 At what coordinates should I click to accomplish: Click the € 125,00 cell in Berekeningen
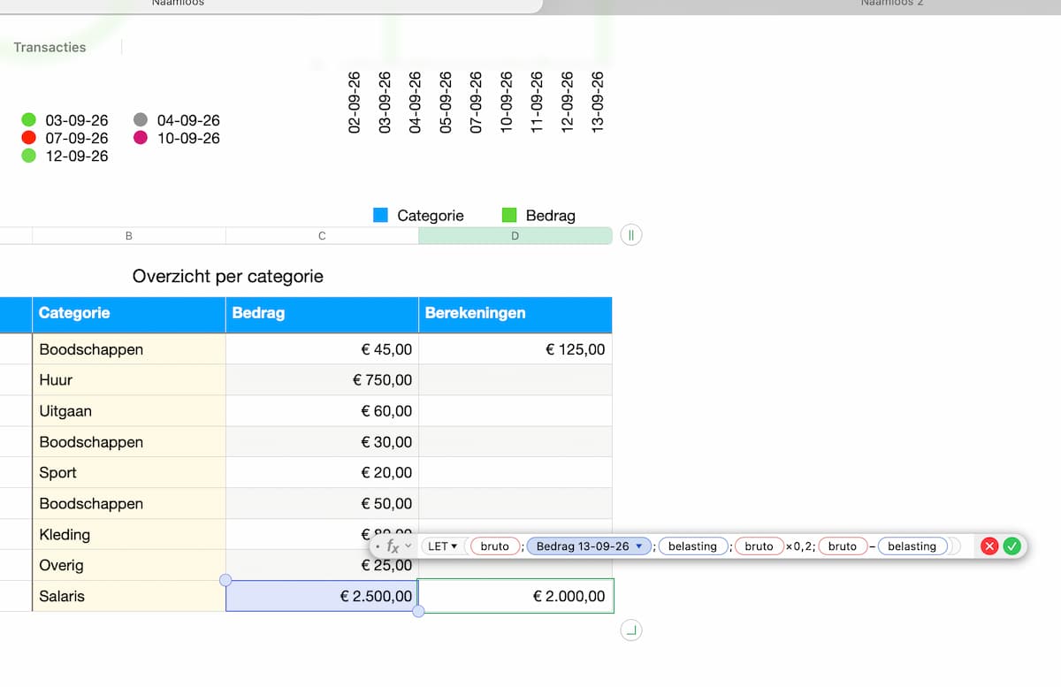tap(515, 349)
